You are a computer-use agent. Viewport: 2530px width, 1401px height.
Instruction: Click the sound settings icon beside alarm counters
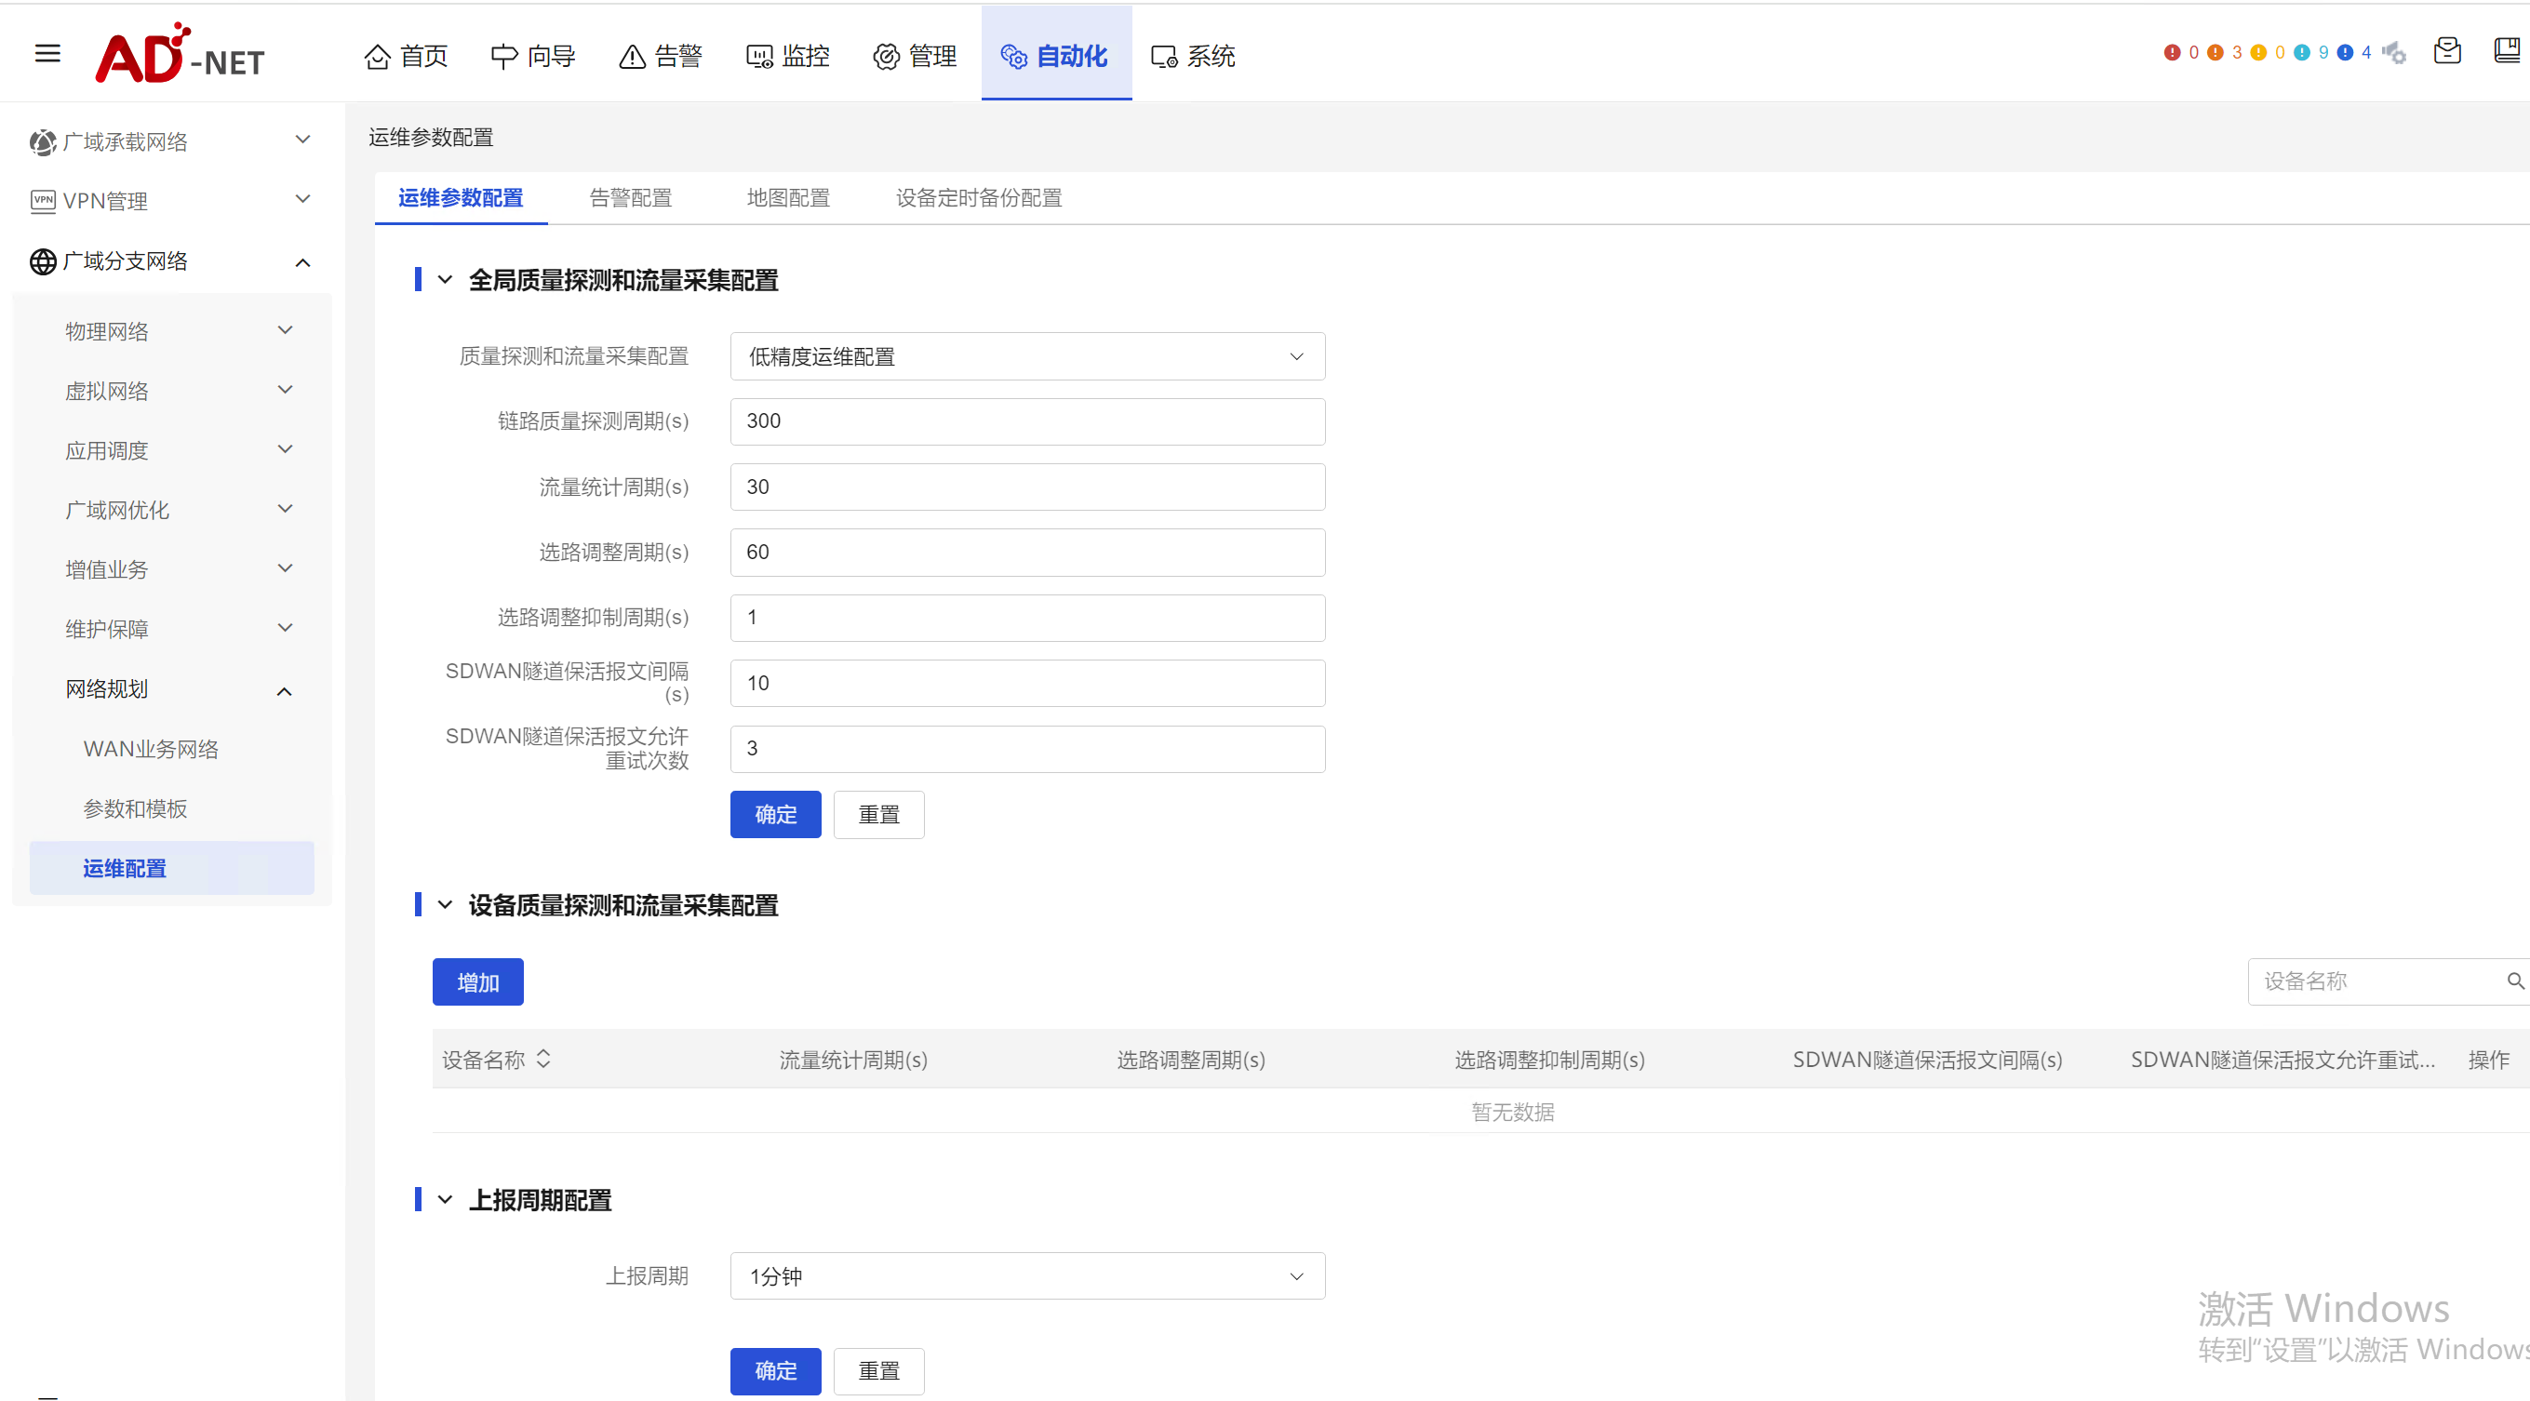(2395, 53)
